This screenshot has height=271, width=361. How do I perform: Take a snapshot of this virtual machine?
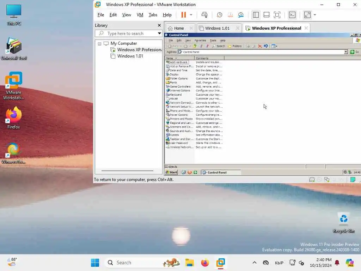click(219, 15)
